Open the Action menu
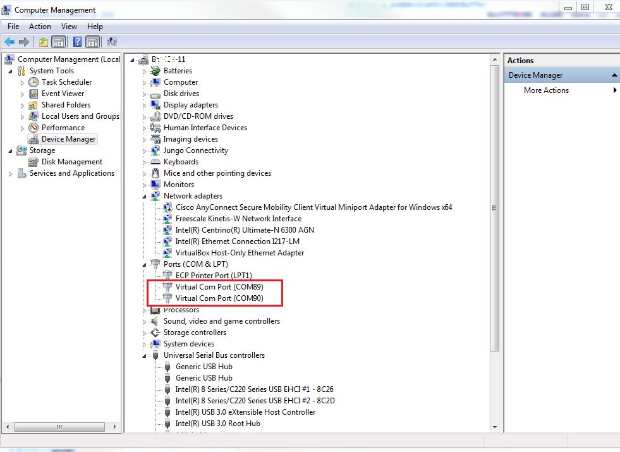620x452 pixels. pos(40,27)
